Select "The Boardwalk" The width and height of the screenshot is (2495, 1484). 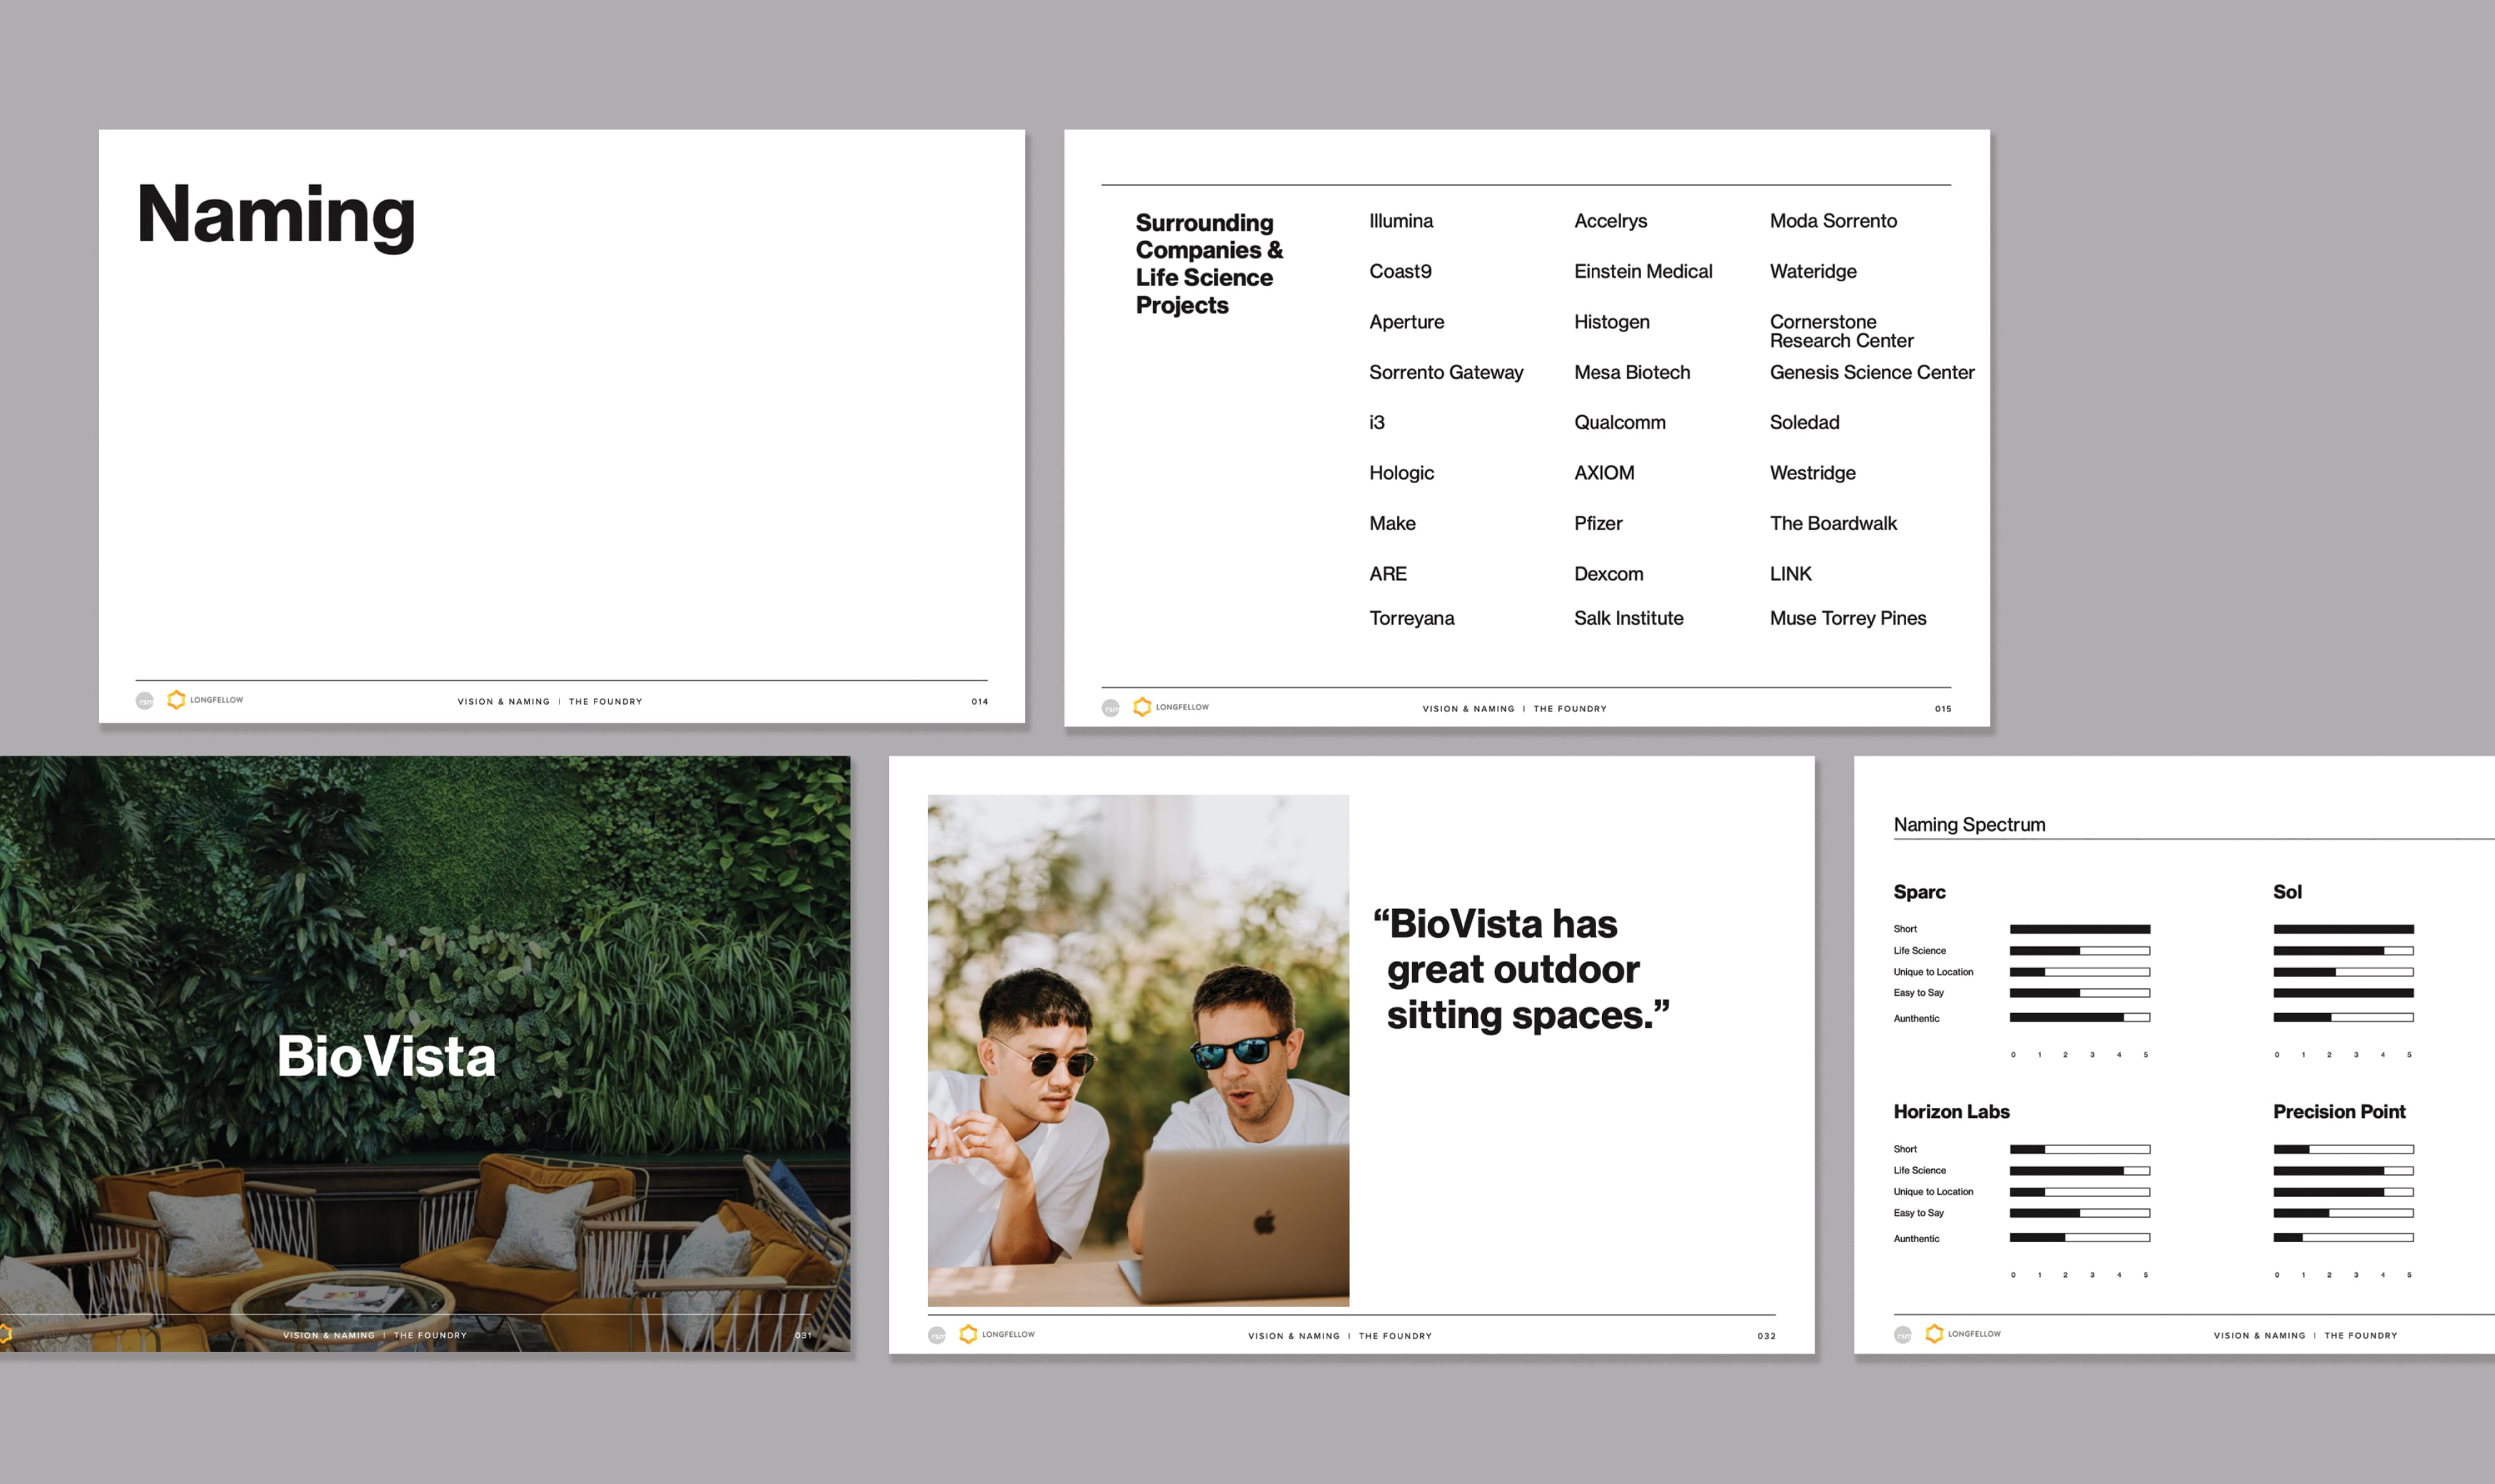(1833, 523)
